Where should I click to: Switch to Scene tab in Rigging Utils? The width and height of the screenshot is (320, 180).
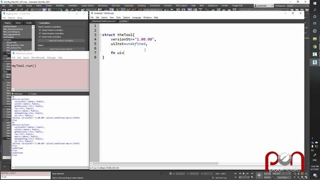pos(18,23)
